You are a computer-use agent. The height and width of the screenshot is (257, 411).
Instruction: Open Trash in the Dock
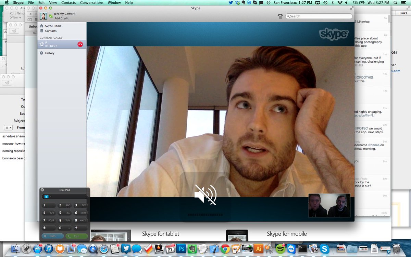[x=396, y=248]
